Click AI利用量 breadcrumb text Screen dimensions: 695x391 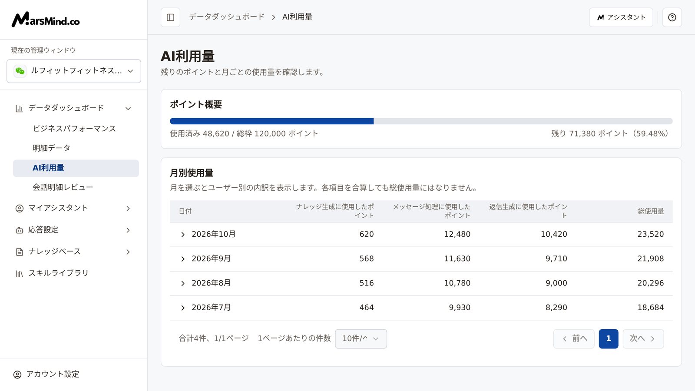298,17
